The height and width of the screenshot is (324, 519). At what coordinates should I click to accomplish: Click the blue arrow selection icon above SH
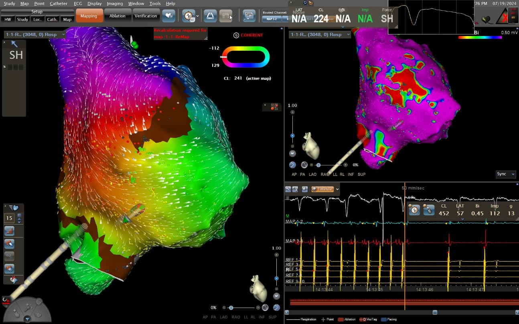(x=14, y=44)
